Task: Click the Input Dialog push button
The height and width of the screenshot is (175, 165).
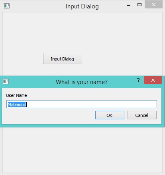Action: (x=63, y=58)
